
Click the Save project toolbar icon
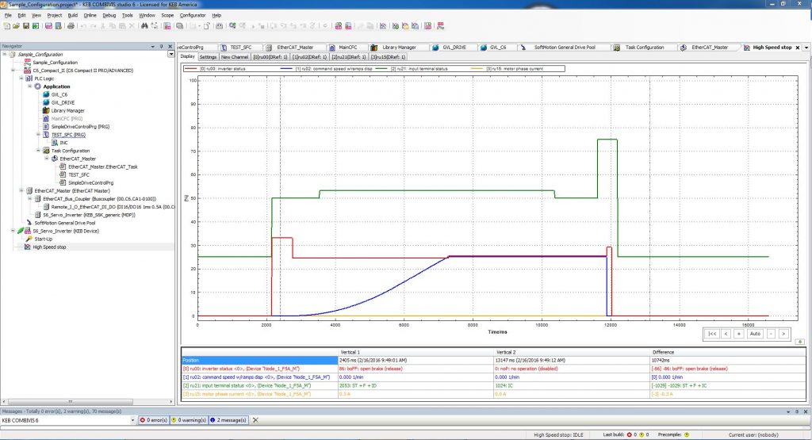26,25
